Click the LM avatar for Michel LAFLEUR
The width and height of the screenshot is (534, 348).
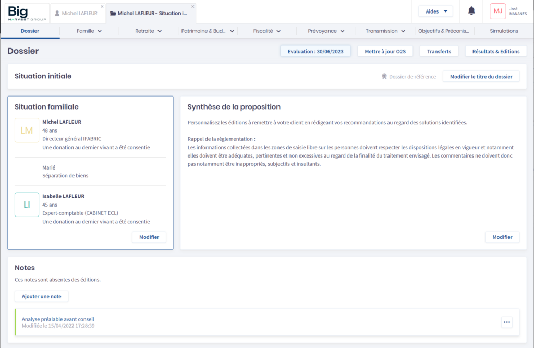(x=27, y=130)
